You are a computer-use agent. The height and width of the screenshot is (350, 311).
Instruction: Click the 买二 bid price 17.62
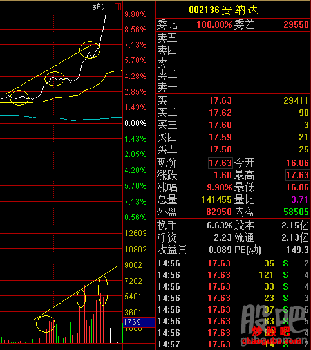220,113
